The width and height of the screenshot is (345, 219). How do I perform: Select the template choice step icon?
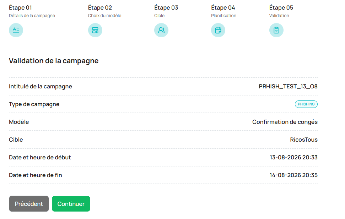95,30
